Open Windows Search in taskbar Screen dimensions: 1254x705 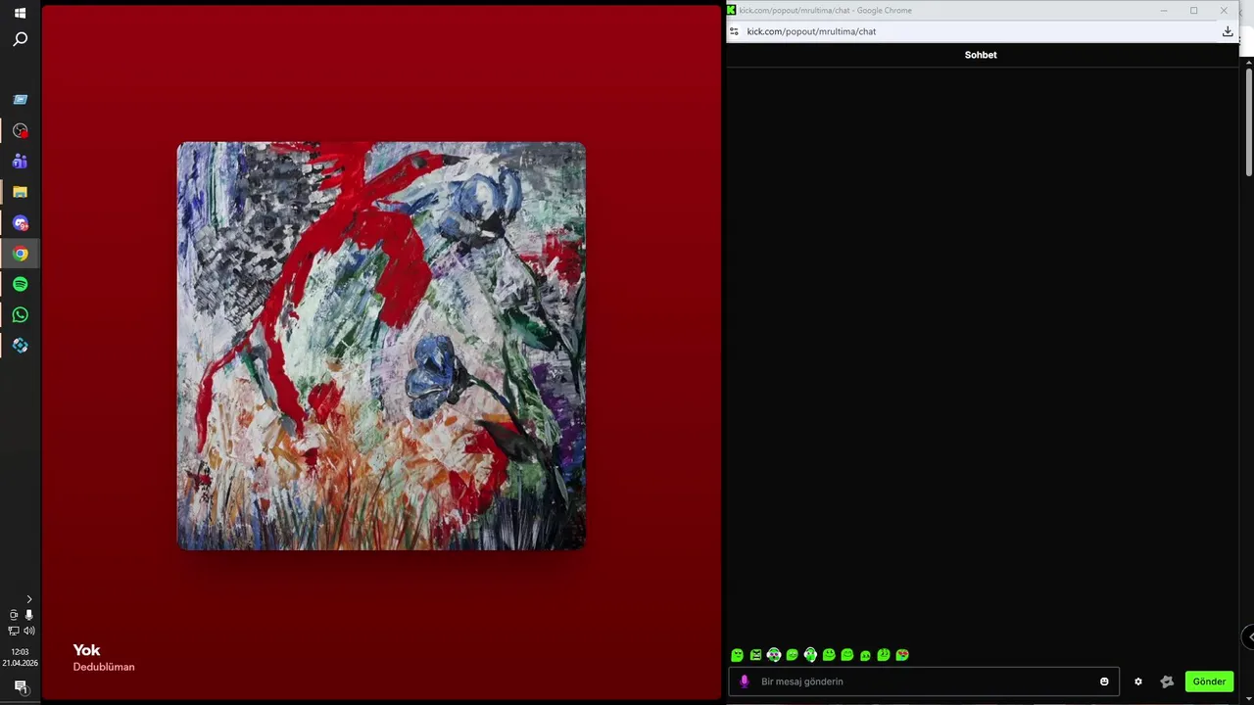click(20, 39)
